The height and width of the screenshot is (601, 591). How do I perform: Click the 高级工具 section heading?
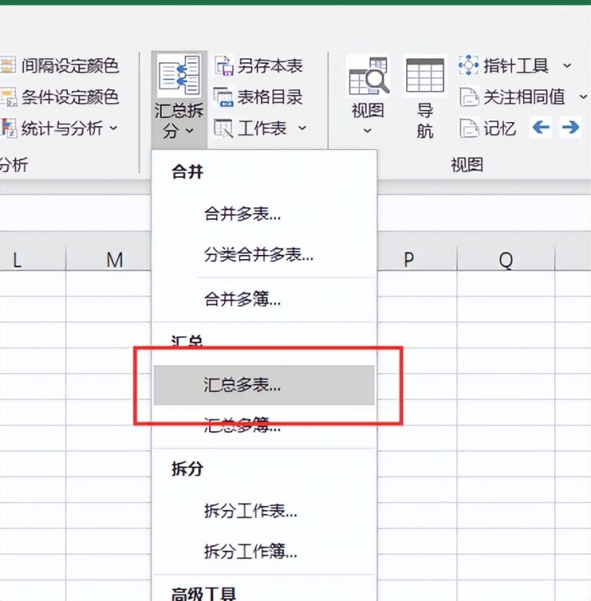pos(204,594)
